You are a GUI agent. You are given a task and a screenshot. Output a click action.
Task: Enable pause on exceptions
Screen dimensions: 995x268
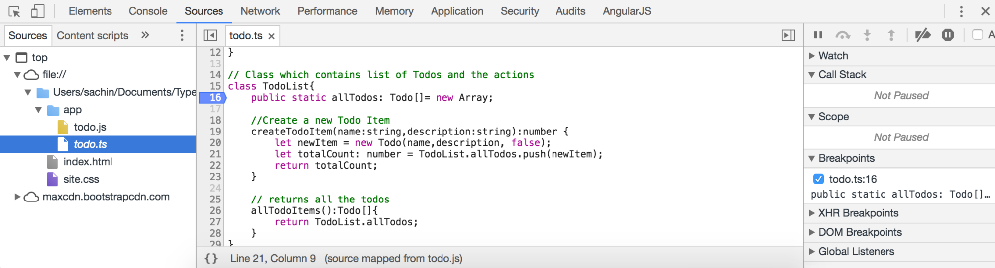point(948,35)
